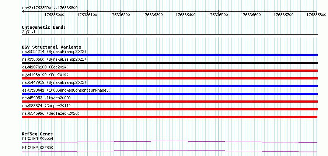Image resolution: width=328 pixels, height=156 pixels.
Task: Select cytogenetic band 2q31.1 label
Action: click(29, 32)
